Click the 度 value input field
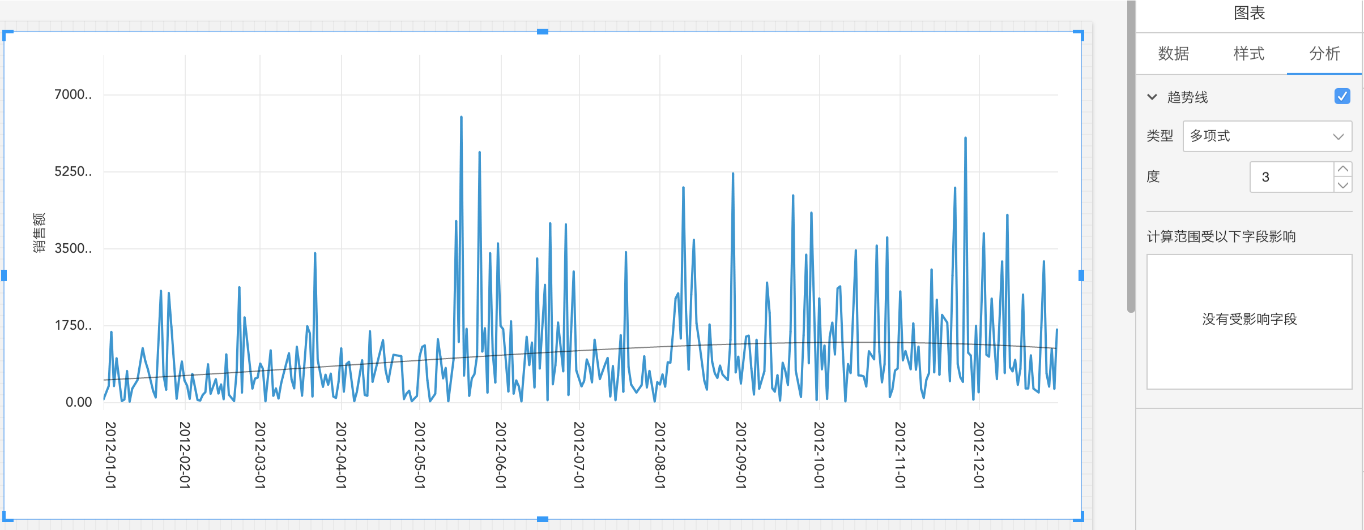The width and height of the screenshot is (1364, 530). [1291, 177]
